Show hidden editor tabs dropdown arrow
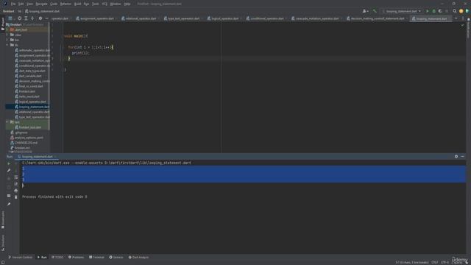The image size is (471, 265). [456, 18]
